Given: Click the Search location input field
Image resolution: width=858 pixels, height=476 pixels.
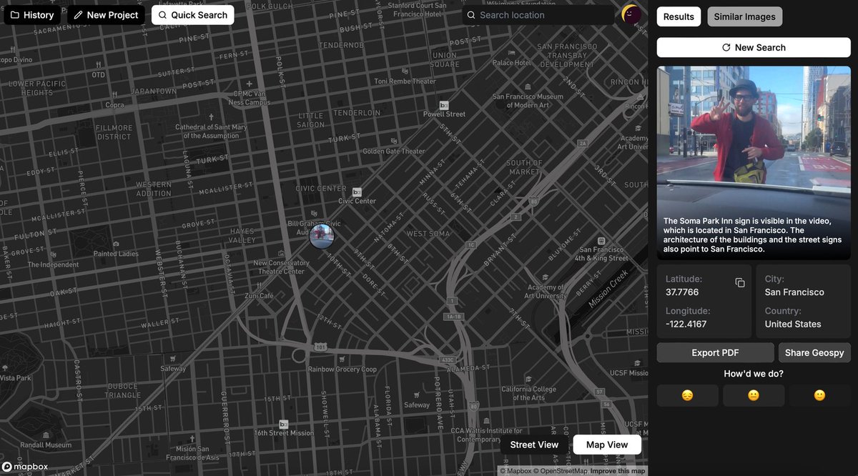Looking at the screenshot, I should [x=538, y=14].
